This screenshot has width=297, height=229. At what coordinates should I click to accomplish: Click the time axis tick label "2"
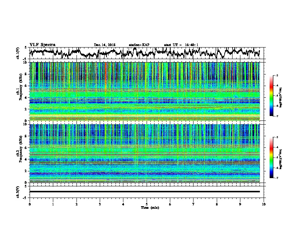(76, 204)
